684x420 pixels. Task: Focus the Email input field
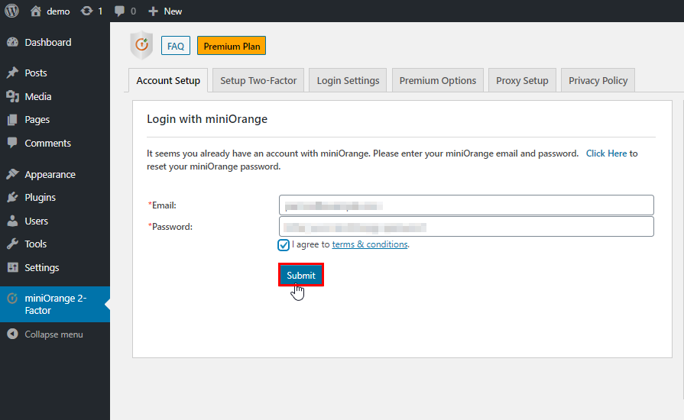[x=466, y=205]
